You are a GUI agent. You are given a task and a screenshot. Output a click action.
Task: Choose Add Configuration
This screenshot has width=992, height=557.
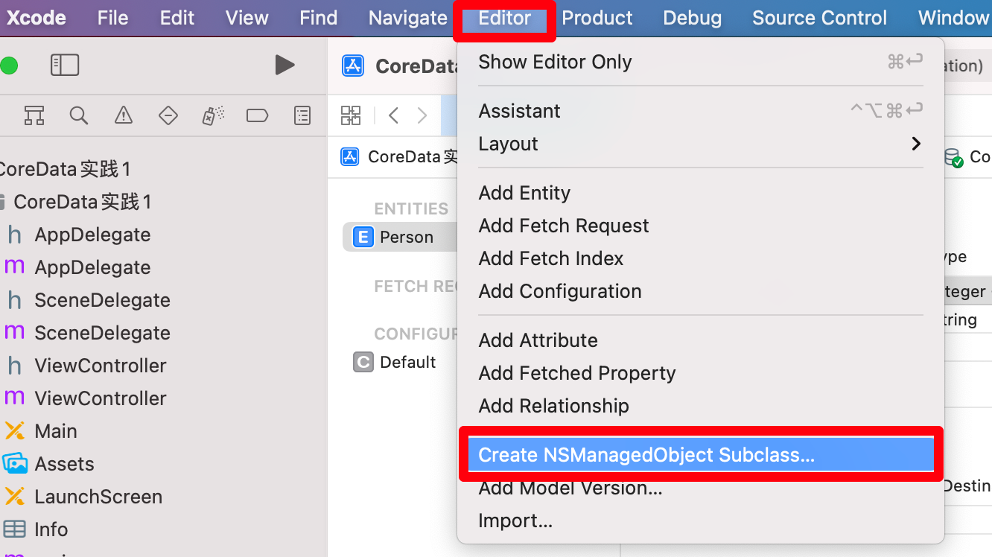700,291
